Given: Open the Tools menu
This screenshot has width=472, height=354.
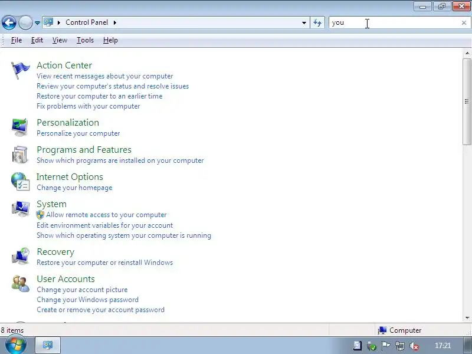Looking at the screenshot, I should coord(85,40).
